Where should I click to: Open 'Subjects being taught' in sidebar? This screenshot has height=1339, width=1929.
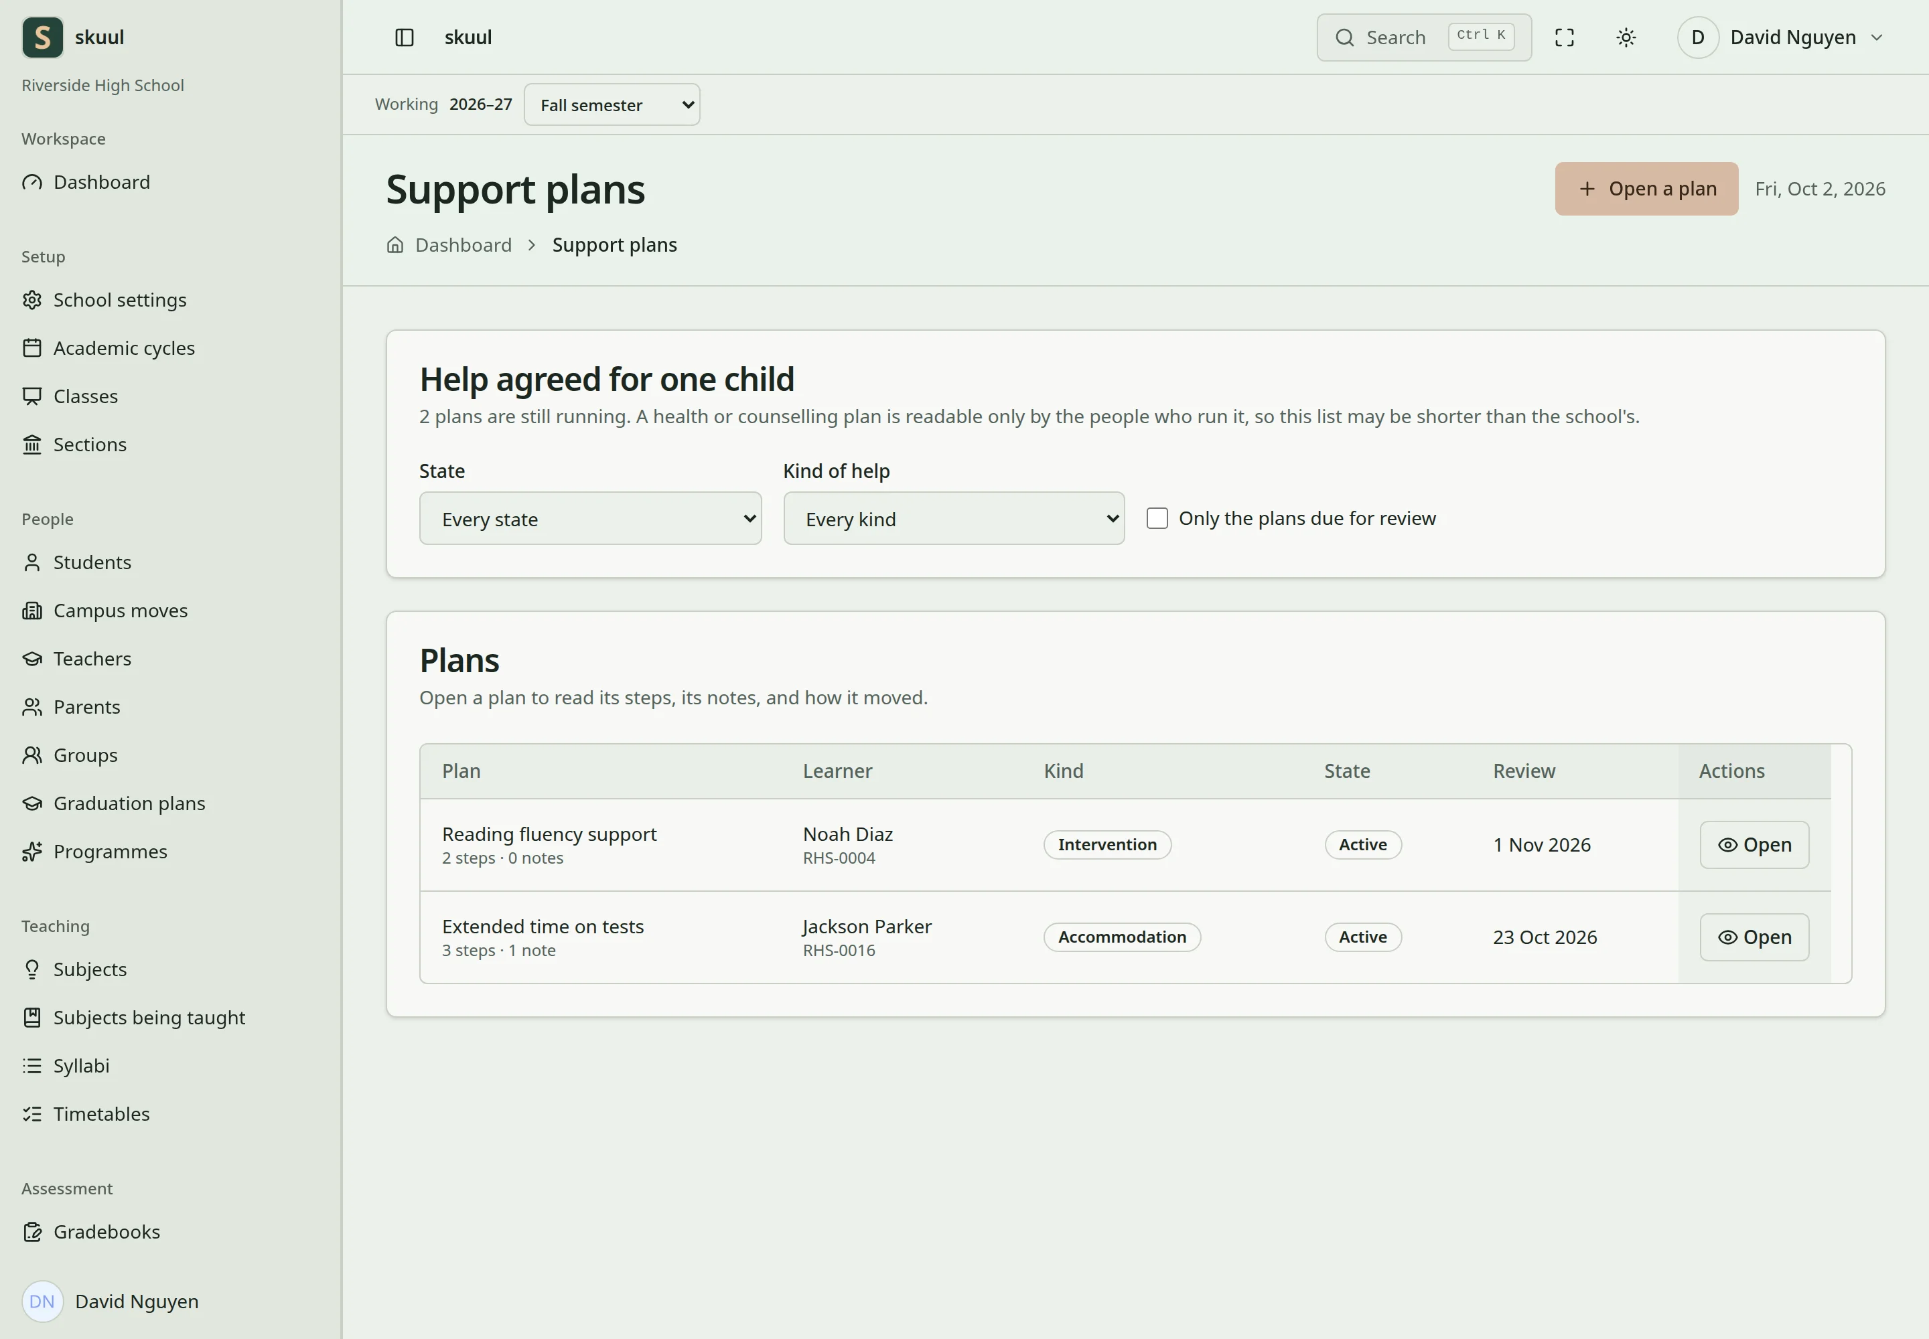coord(149,1018)
